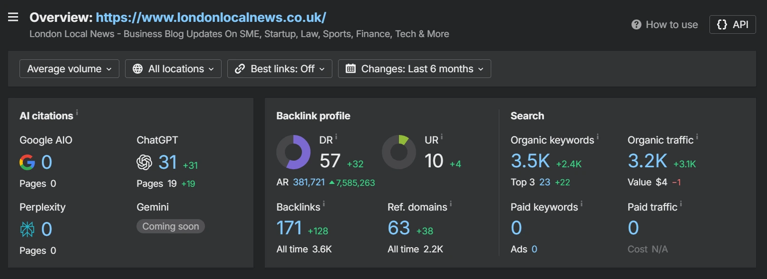This screenshot has width=767, height=279.
Task: Click the Ref. domains 'All time 2.2K' text
Action: coord(416,249)
